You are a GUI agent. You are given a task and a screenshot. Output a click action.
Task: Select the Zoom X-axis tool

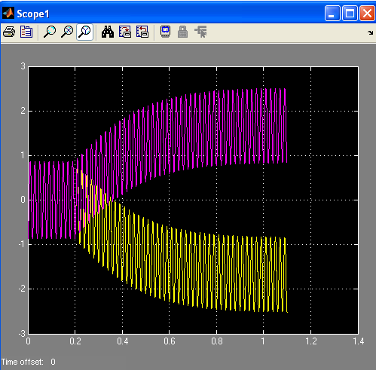pos(67,32)
